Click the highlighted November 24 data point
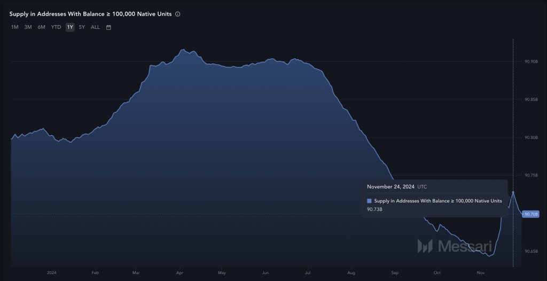Image resolution: width=547 pixels, height=281 pixels. tap(513, 192)
